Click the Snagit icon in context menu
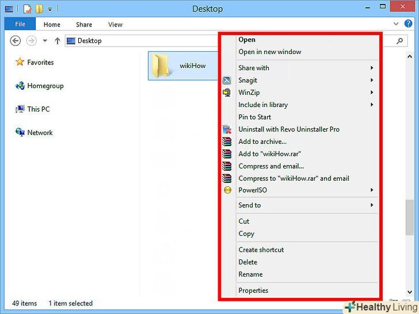 click(227, 80)
